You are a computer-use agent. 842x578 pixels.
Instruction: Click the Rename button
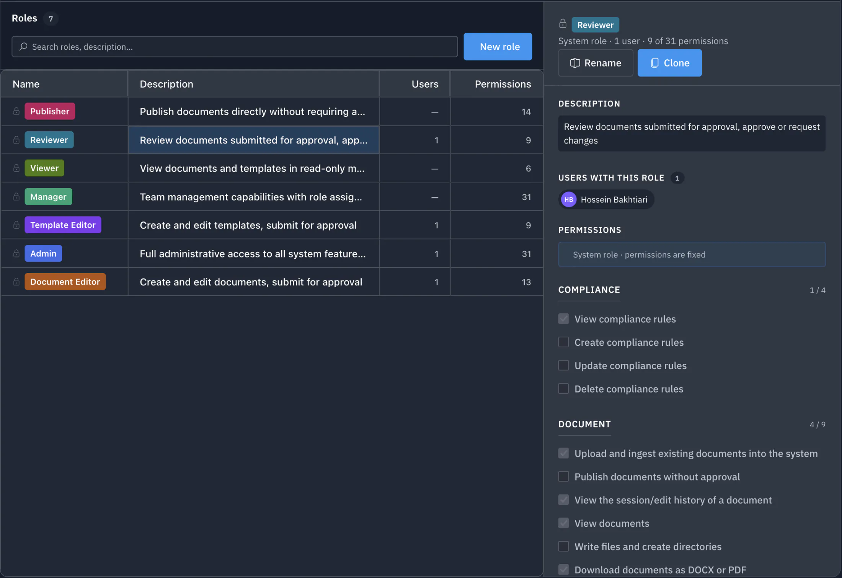(x=596, y=63)
